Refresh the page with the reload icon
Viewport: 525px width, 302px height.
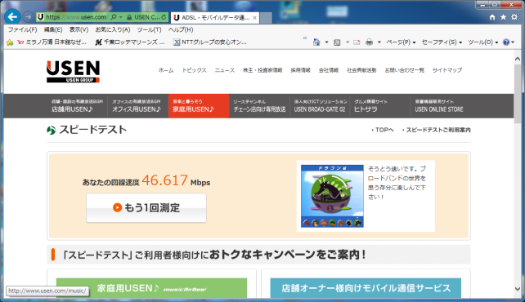pos(164,17)
